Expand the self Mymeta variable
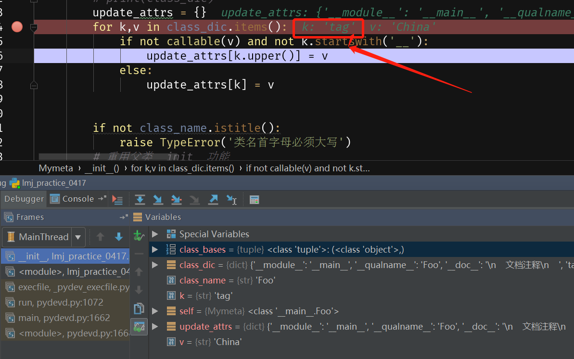The width and height of the screenshot is (574, 359). (155, 311)
